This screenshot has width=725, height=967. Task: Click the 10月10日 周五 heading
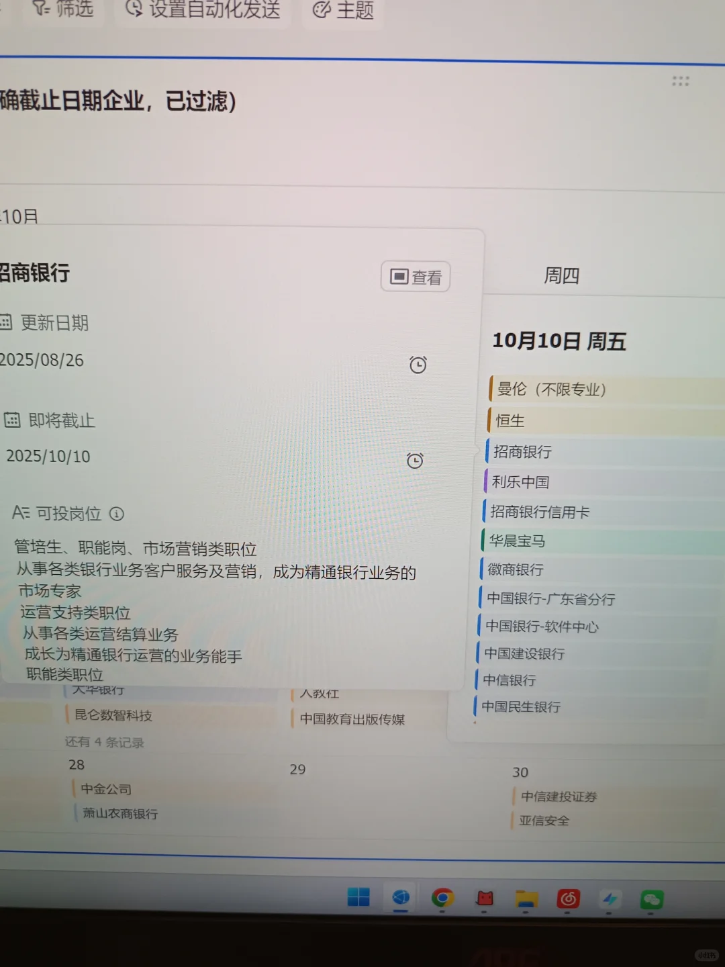559,341
